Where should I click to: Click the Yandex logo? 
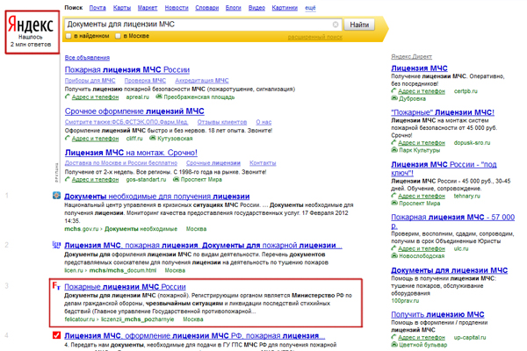click(31, 24)
